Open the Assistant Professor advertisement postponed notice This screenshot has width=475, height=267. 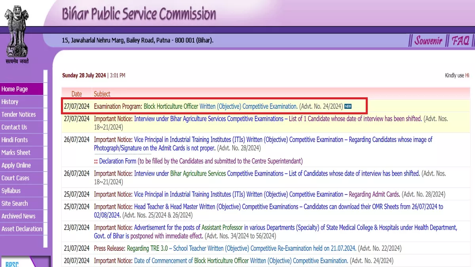[275, 231]
